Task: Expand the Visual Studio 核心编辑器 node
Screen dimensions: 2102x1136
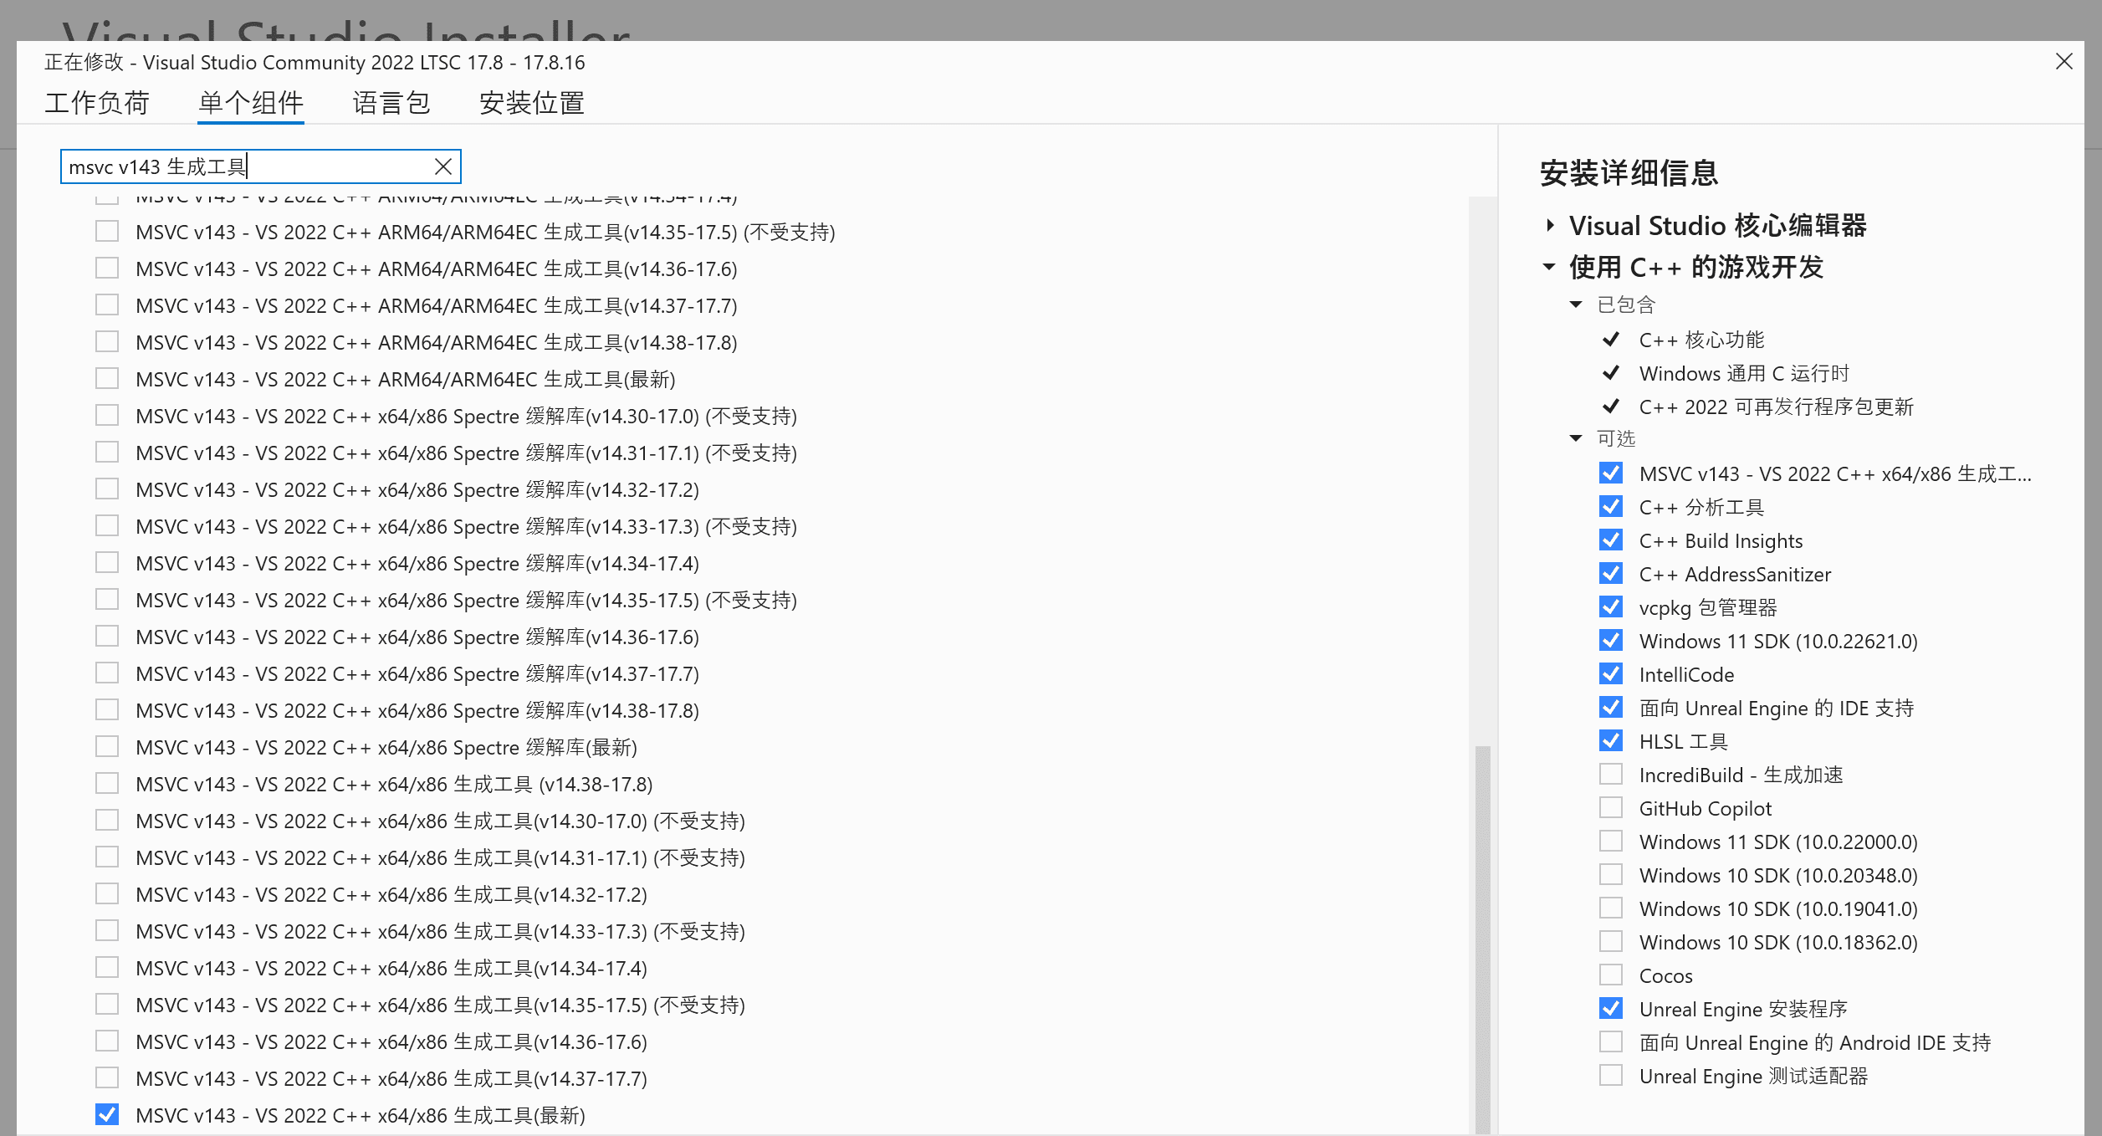Action: pyautogui.click(x=1550, y=225)
